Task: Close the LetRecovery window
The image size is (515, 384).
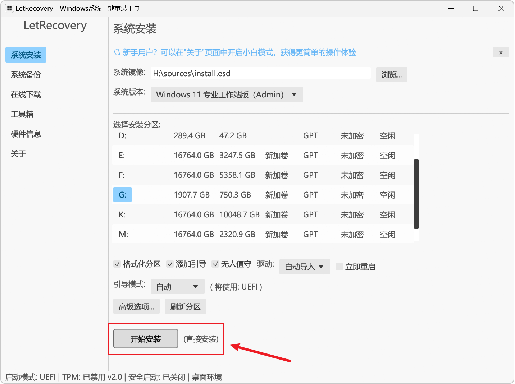Action: [501, 8]
